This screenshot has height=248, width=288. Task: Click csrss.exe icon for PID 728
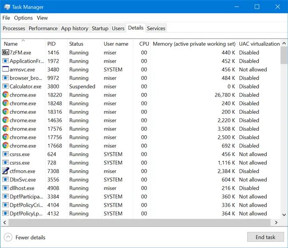click(x=5, y=163)
